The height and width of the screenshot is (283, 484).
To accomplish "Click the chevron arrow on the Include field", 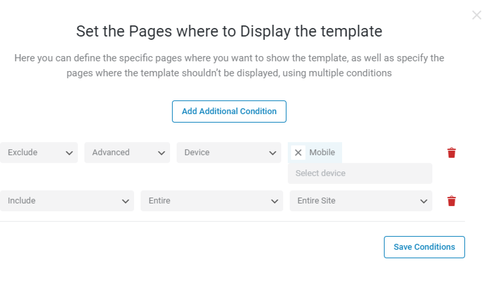I will click(x=126, y=201).
